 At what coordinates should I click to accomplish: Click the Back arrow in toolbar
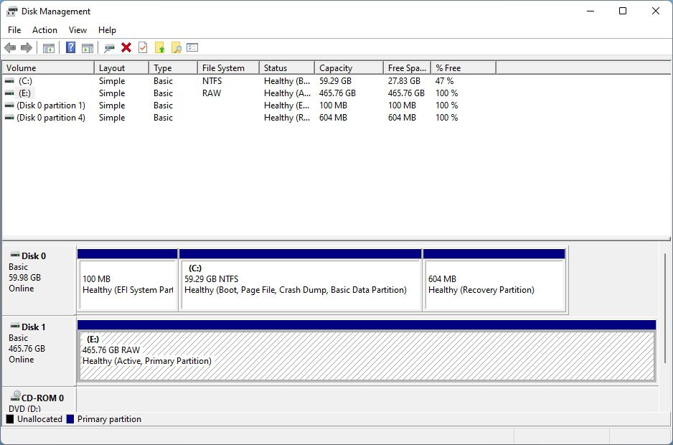tap(10, 48)
